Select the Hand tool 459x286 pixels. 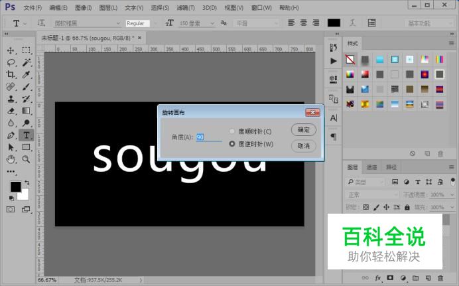pyautogui.click(x=11, y=159)
